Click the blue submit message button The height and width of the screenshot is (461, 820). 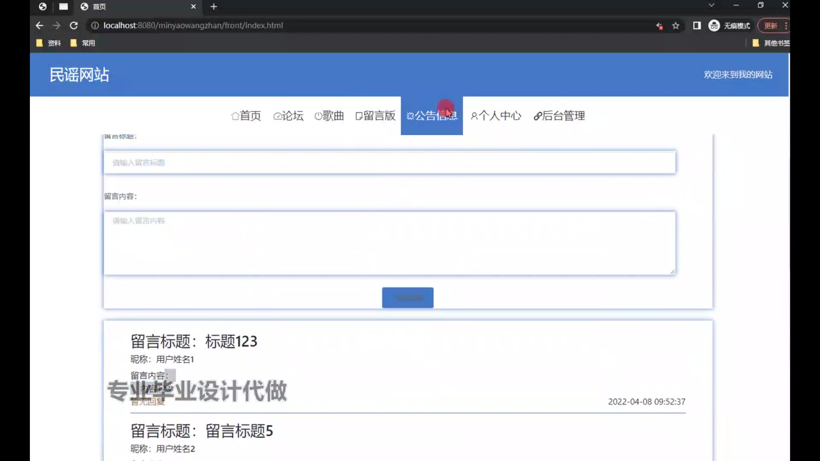pos(407,298)
